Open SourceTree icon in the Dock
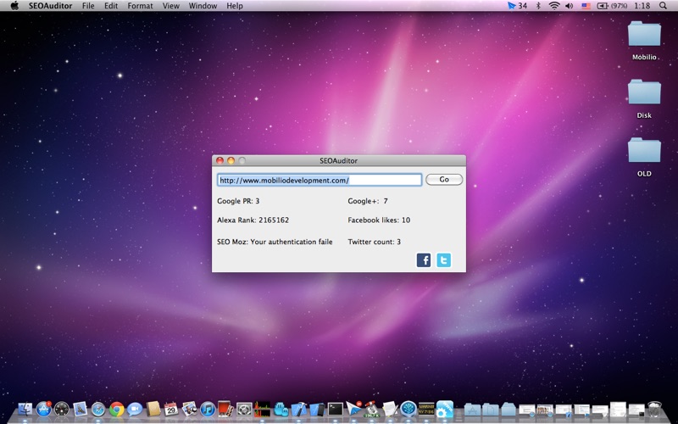Screen dimensions: 678x424 408,410
